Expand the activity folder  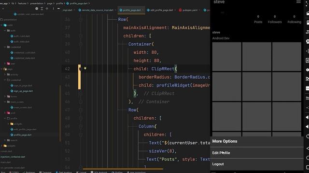tap(5, 74)
